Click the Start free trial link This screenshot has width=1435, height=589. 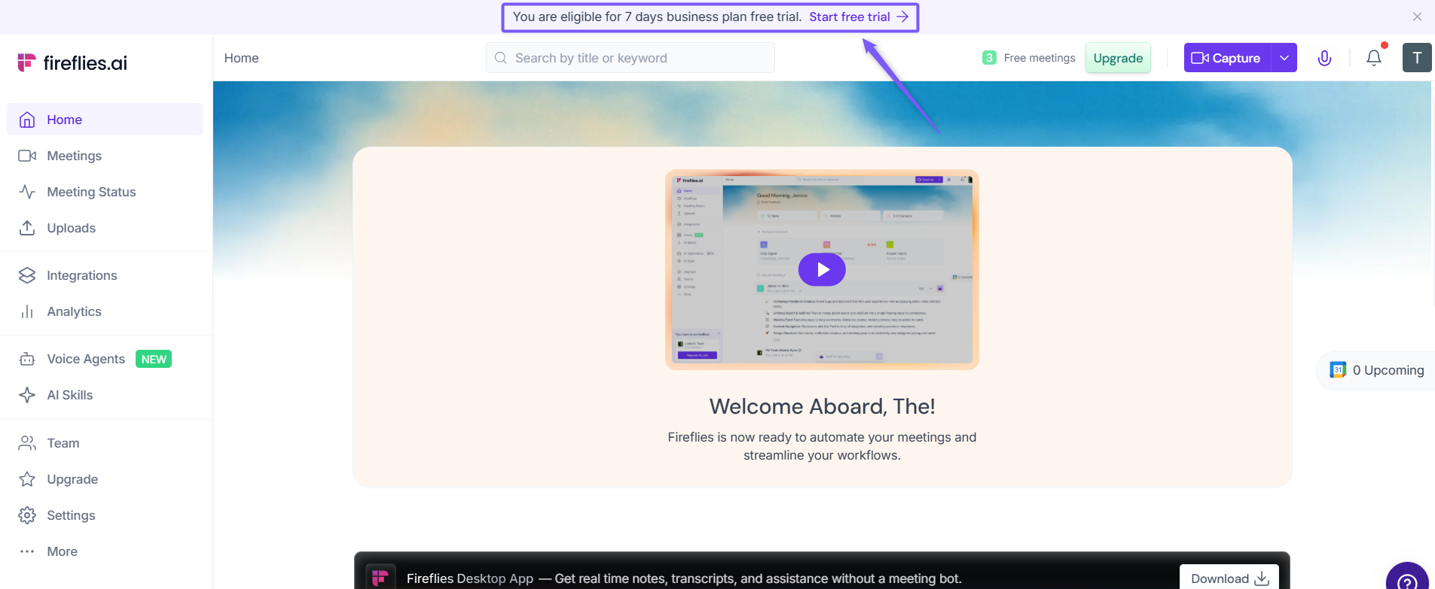859,17
